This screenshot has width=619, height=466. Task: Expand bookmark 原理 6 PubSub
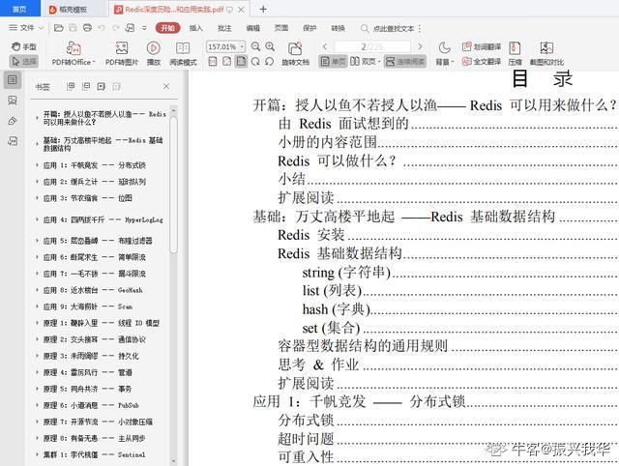(37, 405)
